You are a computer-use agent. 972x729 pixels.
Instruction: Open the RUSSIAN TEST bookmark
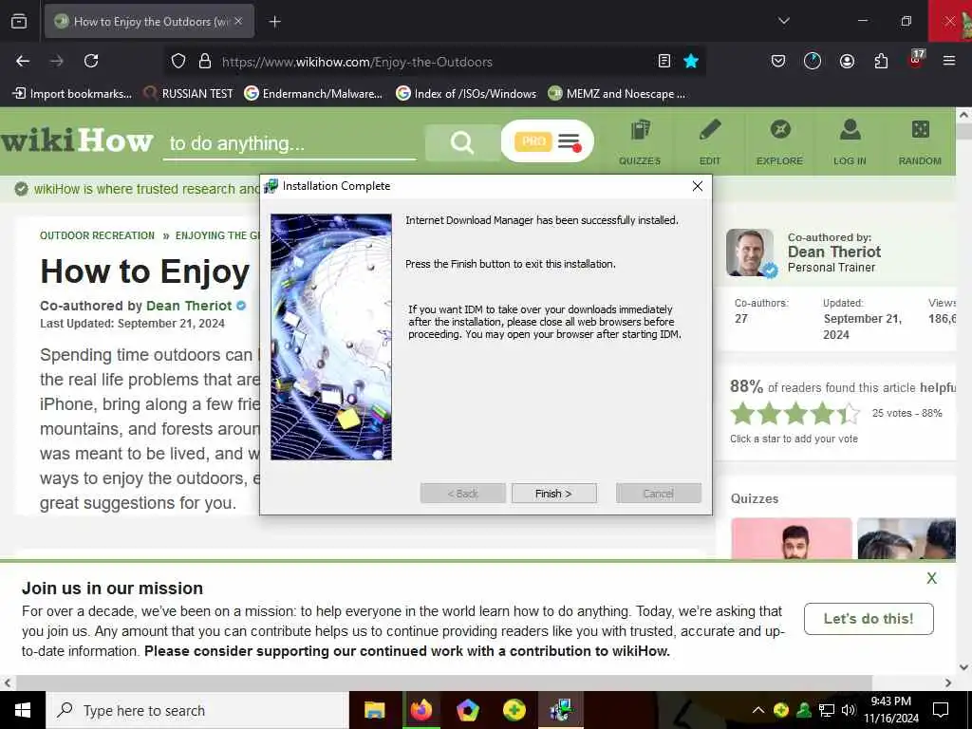click(189, 94)
